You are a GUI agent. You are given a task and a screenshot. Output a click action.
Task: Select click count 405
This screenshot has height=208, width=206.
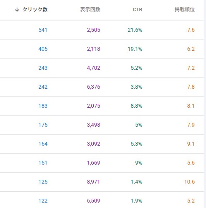(43, 49)
